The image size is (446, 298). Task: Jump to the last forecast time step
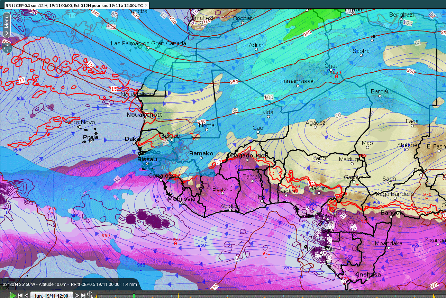coord(83,295)
